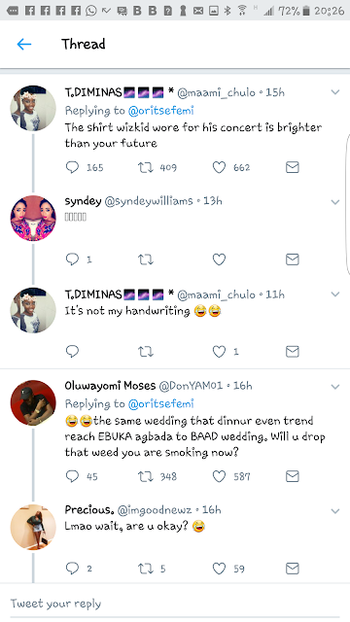The image size is (350, 622).
Task: Expand options for Oluwayomi Moses tweet
Action: (335, 387)
